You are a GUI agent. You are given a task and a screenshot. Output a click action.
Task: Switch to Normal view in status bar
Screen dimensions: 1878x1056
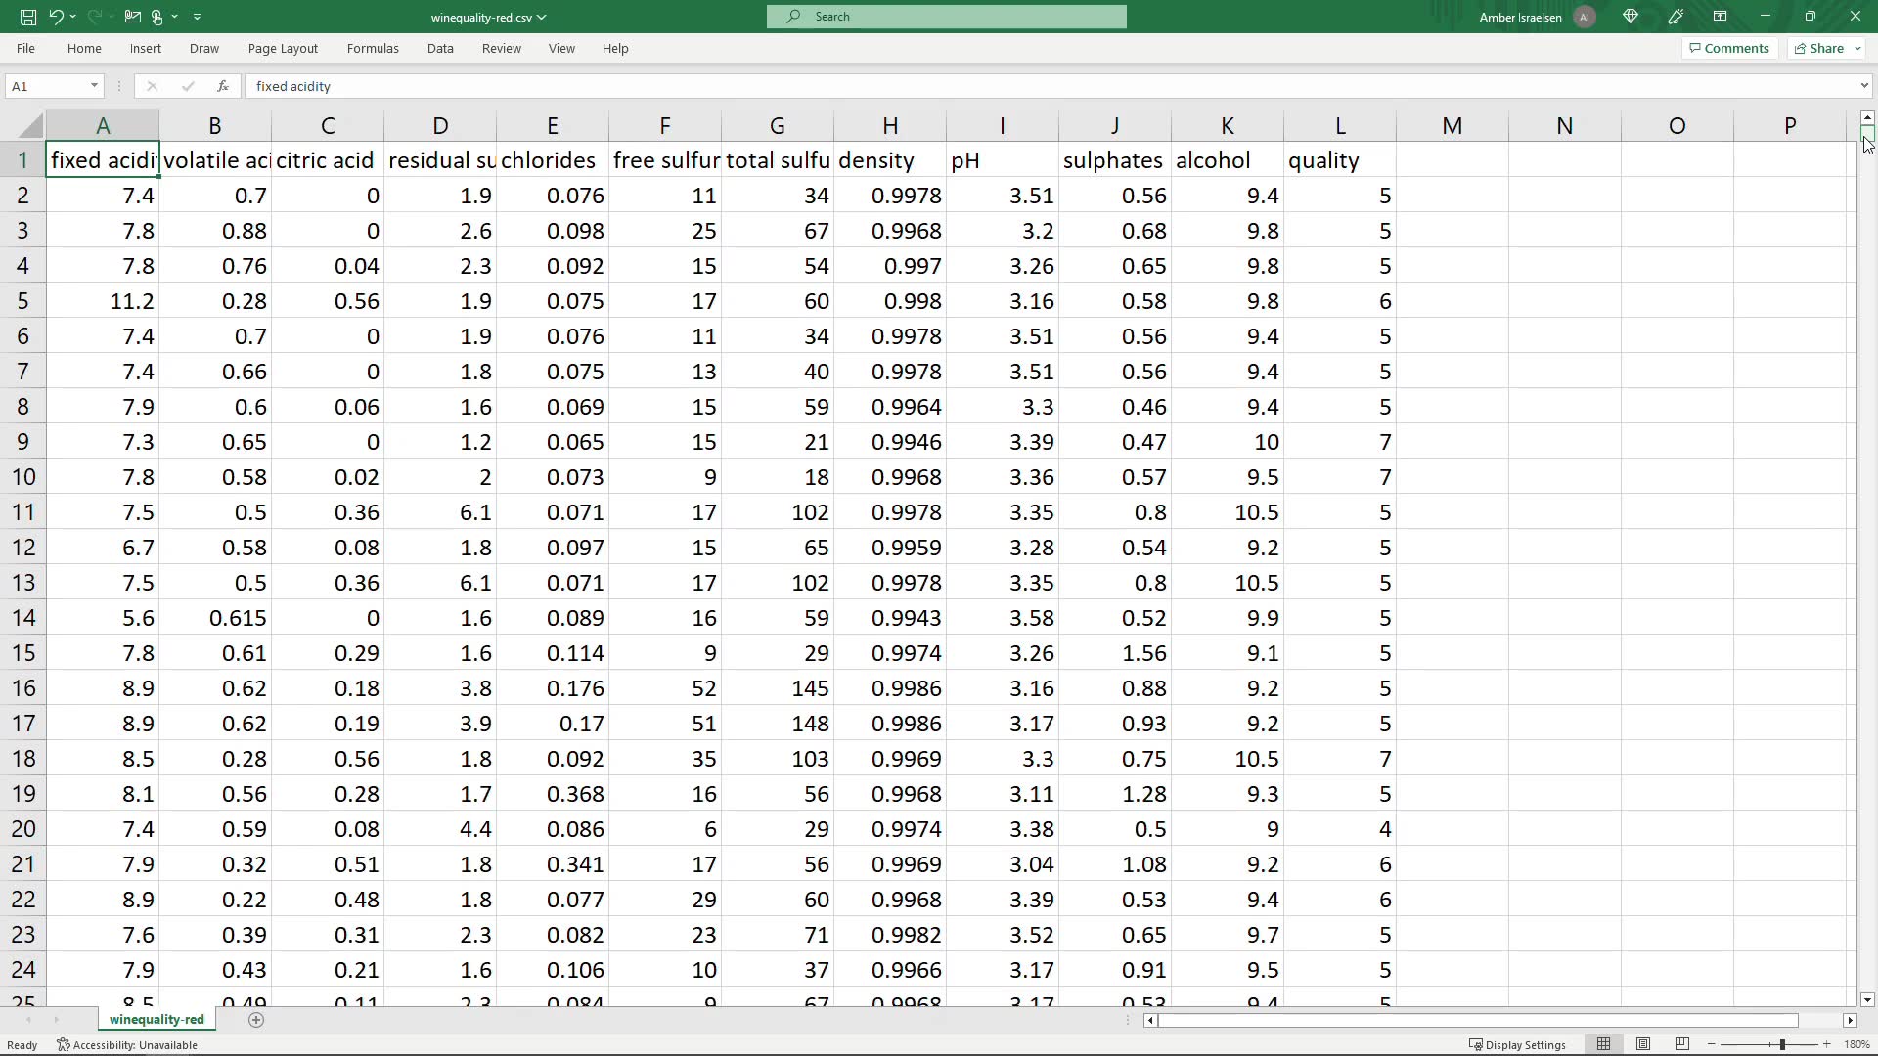(x=1604, y=1044)
